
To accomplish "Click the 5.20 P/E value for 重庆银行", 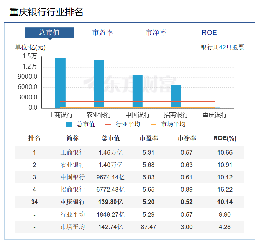I will coord(148,202).
